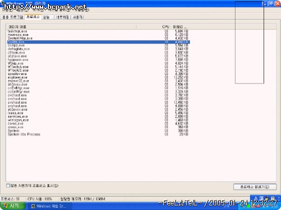Screen dimensions: 281x210
Task: Select the ccEvtMgr.exe process row
Action: pyautogui.click(x=98, y=88)
